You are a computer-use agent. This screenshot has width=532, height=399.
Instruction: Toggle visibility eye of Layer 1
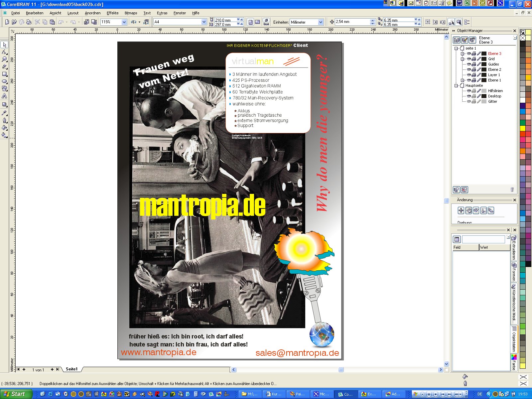[469, 75]
